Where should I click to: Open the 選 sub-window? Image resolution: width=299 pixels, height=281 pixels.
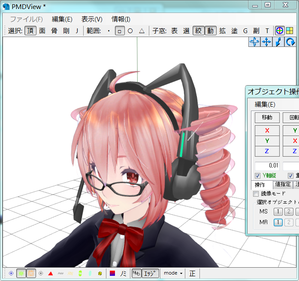point(186,31)
